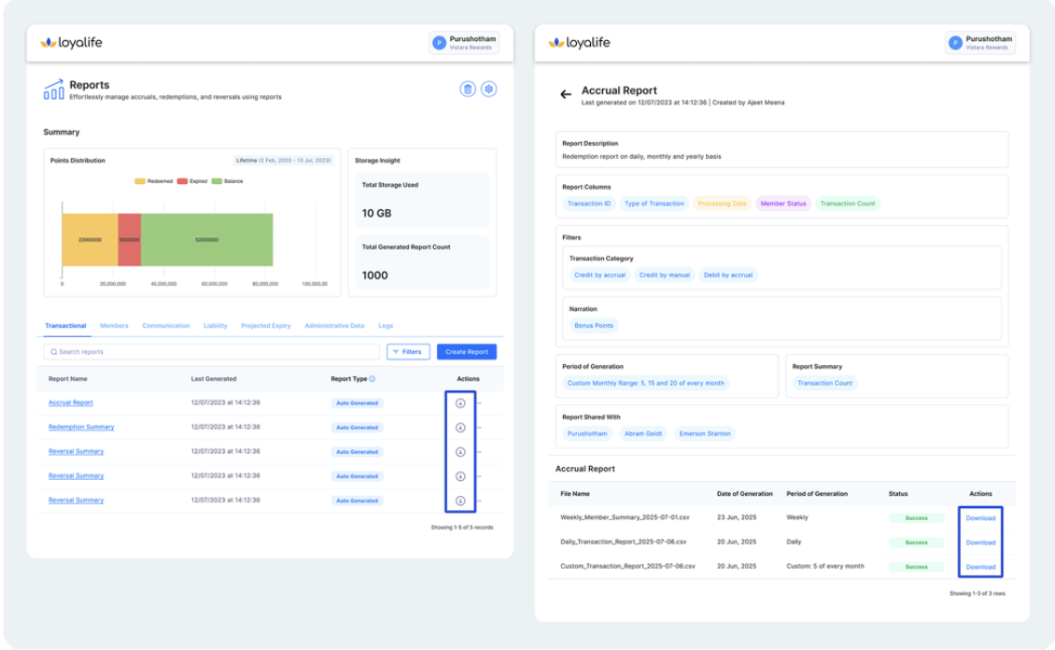This screenshot has height=650, width=1055.
Task: Open the Communication tab
Action: 165,326
